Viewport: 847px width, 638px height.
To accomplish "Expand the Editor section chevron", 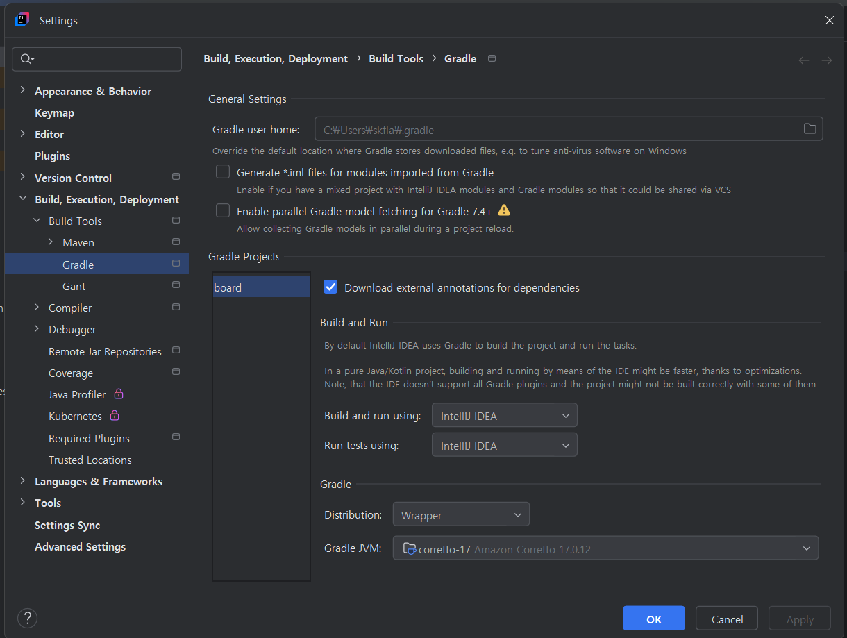I will click(23, 133).
